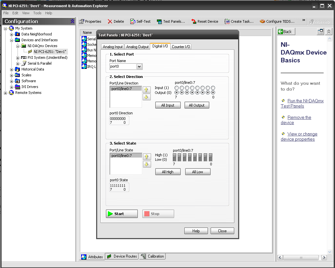Set line 0 direction to Output

[x=213, y=93]
